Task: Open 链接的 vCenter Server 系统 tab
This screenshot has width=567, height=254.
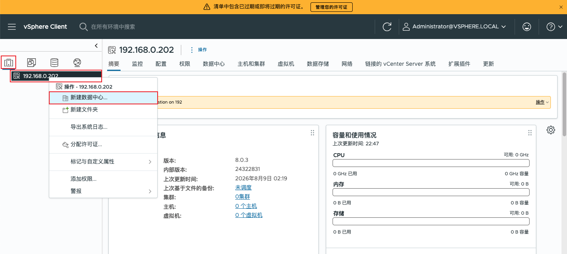Action: 400,64
